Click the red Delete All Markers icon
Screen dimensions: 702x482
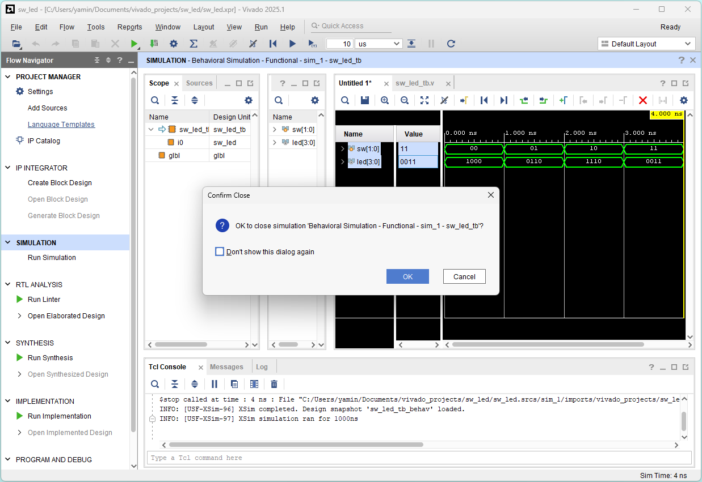tap(643, 100)
